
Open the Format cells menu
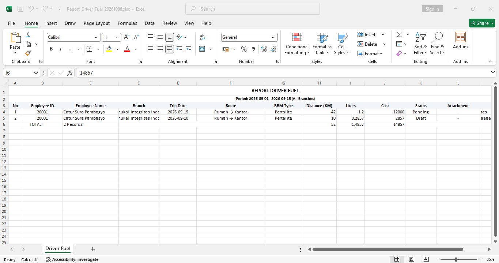click(x=370, y=54)
